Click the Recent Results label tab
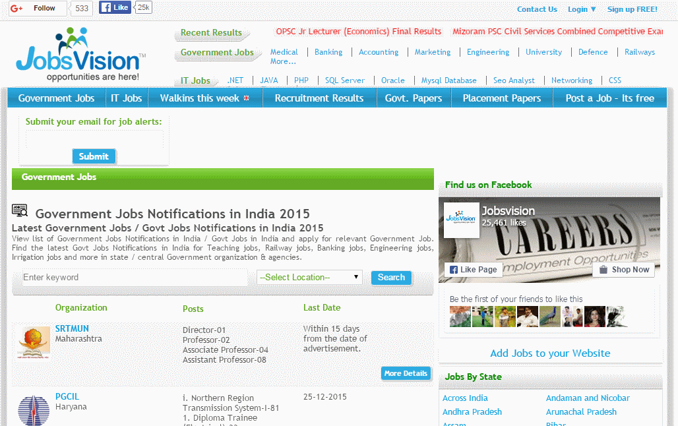Image resolution: width=678 pixels, height=426 pixels. pos(211,32)
